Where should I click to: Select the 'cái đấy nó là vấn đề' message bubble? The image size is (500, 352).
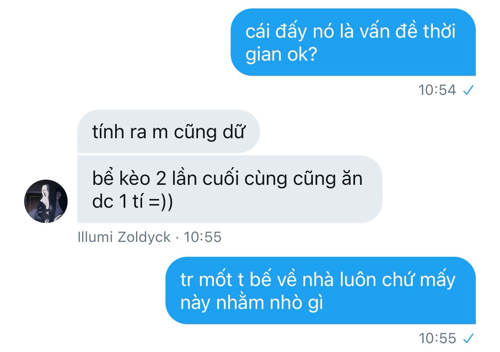point(353,42)
